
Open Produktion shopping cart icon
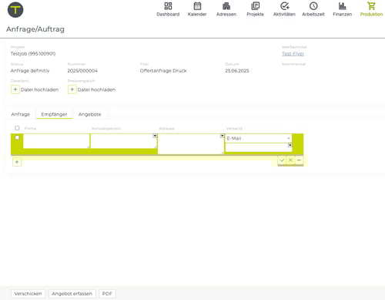coord(371,6)
